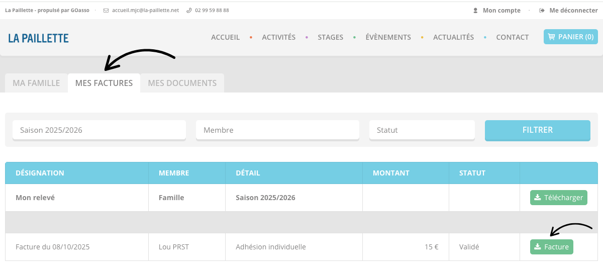This screenshot has width=603, height=269.
Task: Open the Statut filter dropdown
Action: (422, 130)
